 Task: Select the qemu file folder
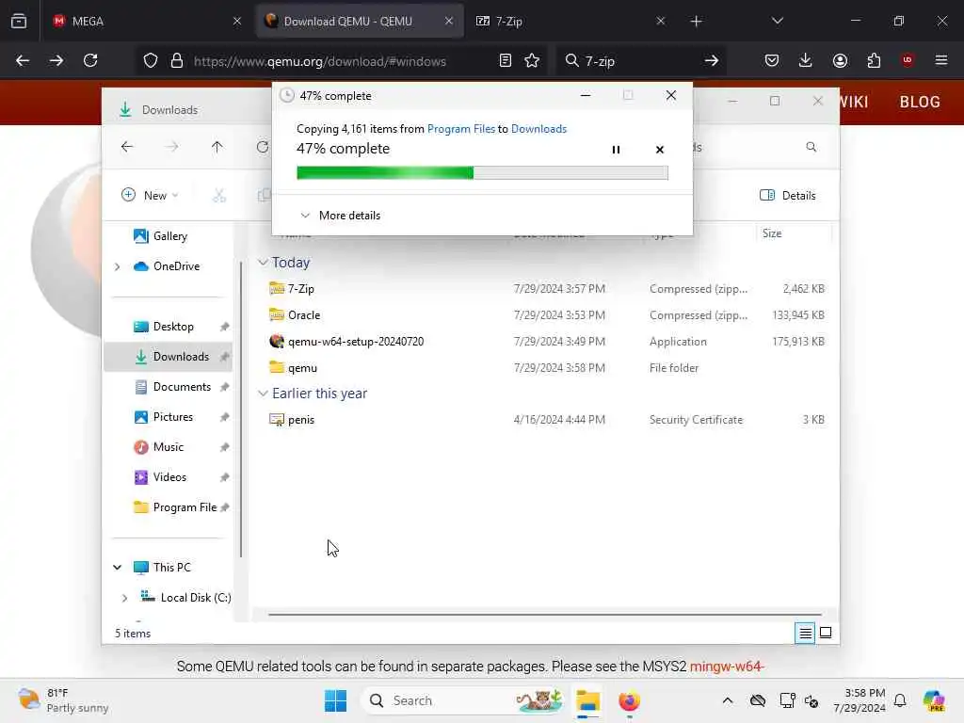pos(547,368)
